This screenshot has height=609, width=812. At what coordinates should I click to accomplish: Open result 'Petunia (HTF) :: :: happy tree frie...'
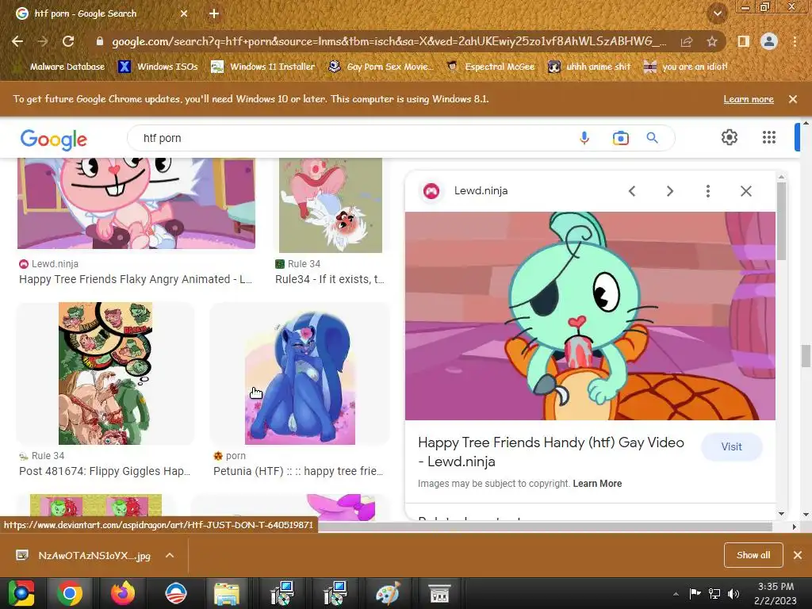pos(298,471)
